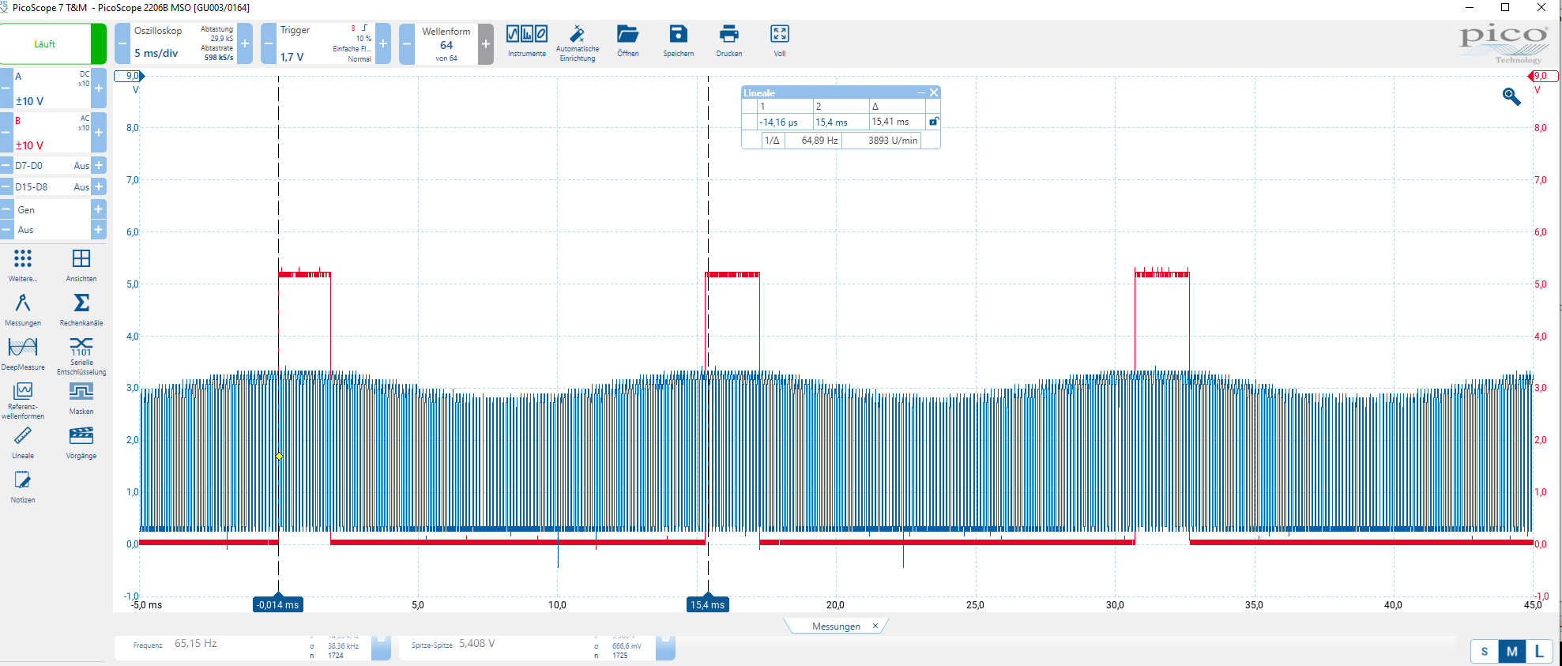Open the Weitere... tools grid
The height and width of the screenshot is (666, 1562).
pos(23,265)
